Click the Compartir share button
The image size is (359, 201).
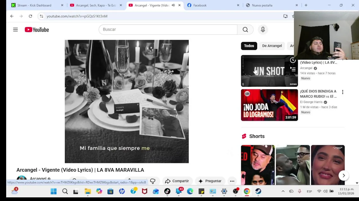click(x=177, y=181)
